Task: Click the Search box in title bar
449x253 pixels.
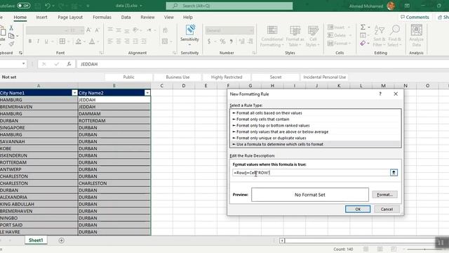Action: [x=229, y=6]
